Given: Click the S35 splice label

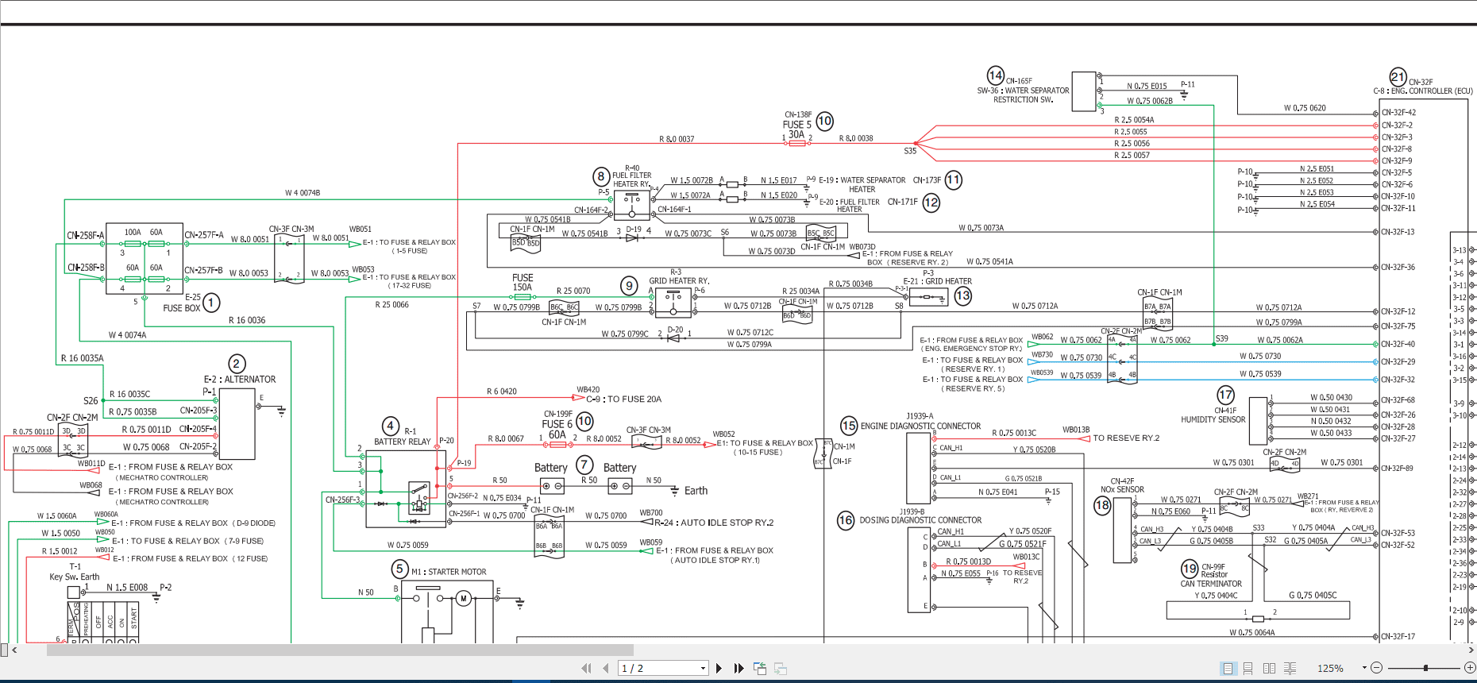Looking at the screenshot, I should (x=910, y=151).
